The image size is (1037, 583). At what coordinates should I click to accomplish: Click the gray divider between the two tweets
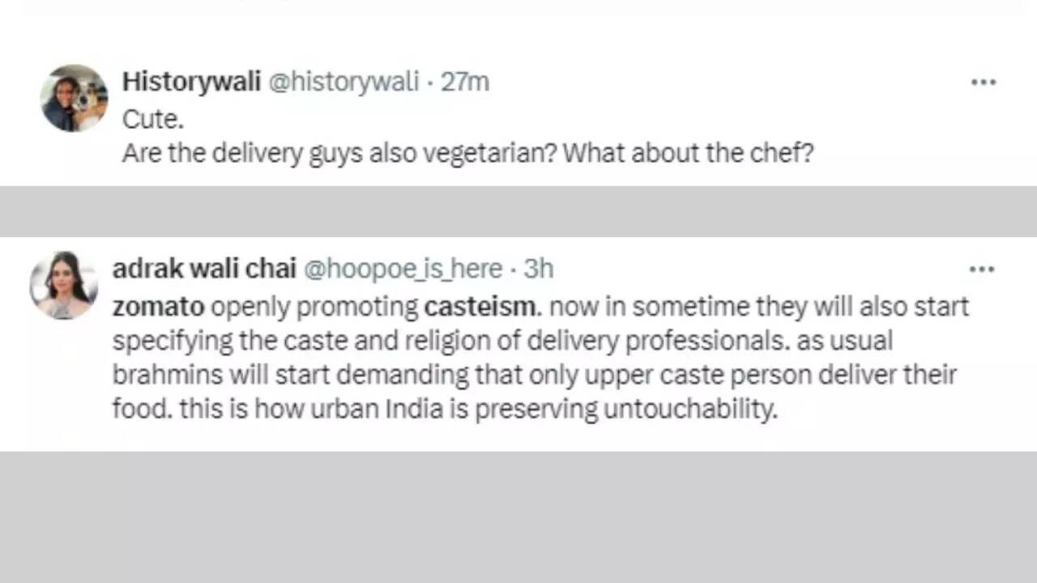click(x=518, y=211)
